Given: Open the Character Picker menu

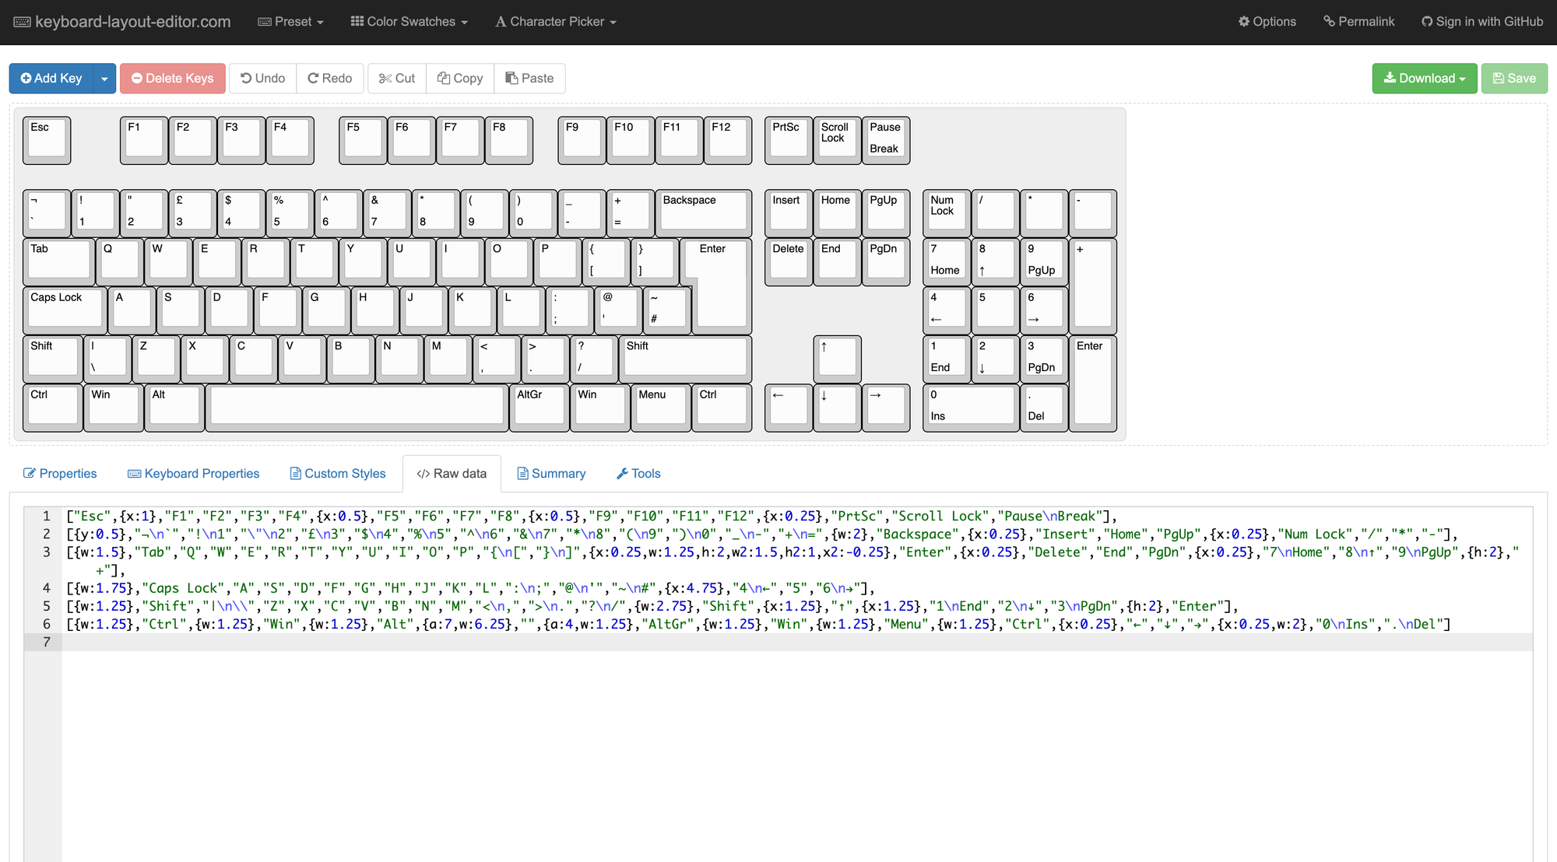Looking at the screenshot, I should (556, 22).
